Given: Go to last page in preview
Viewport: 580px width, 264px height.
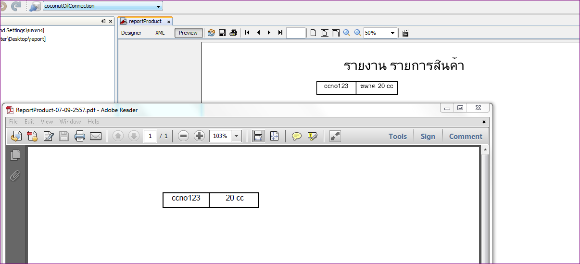Looking at the screenshot, I should [280, 33].
